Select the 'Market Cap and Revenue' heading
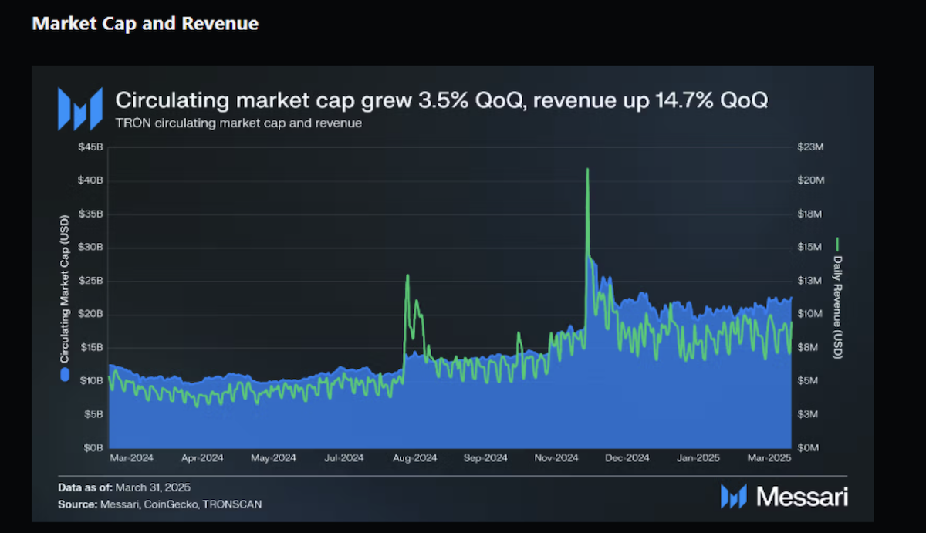The width and height of the screenshot is (926, 533). tap(145, 24)
